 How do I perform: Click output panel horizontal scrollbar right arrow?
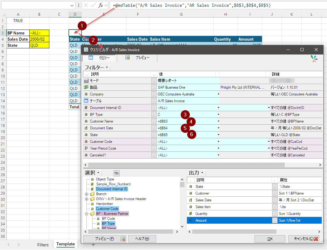(319, 232)
